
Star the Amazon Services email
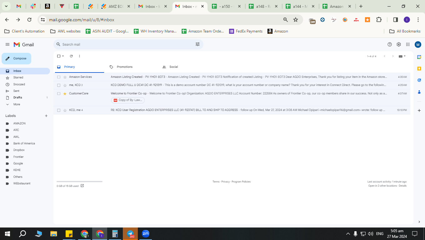pos(65,77)
